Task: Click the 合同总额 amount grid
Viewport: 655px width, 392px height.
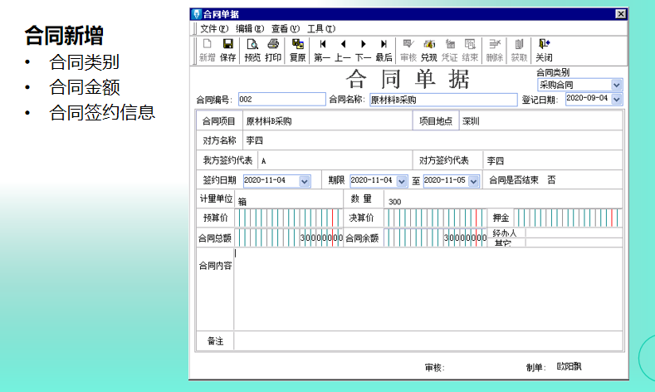Action: pyautogui.click(x=289, y=238)
